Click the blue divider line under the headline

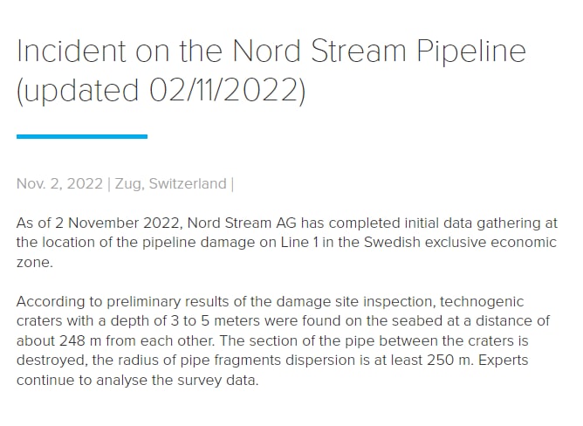point(82,136)
